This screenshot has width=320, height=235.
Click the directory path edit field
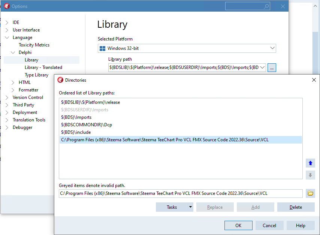point(181,193)
